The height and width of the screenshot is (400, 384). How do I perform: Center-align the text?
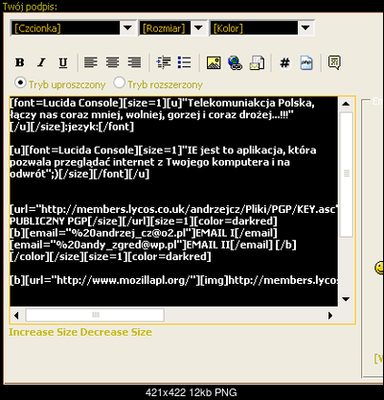(x=112, y=62)
